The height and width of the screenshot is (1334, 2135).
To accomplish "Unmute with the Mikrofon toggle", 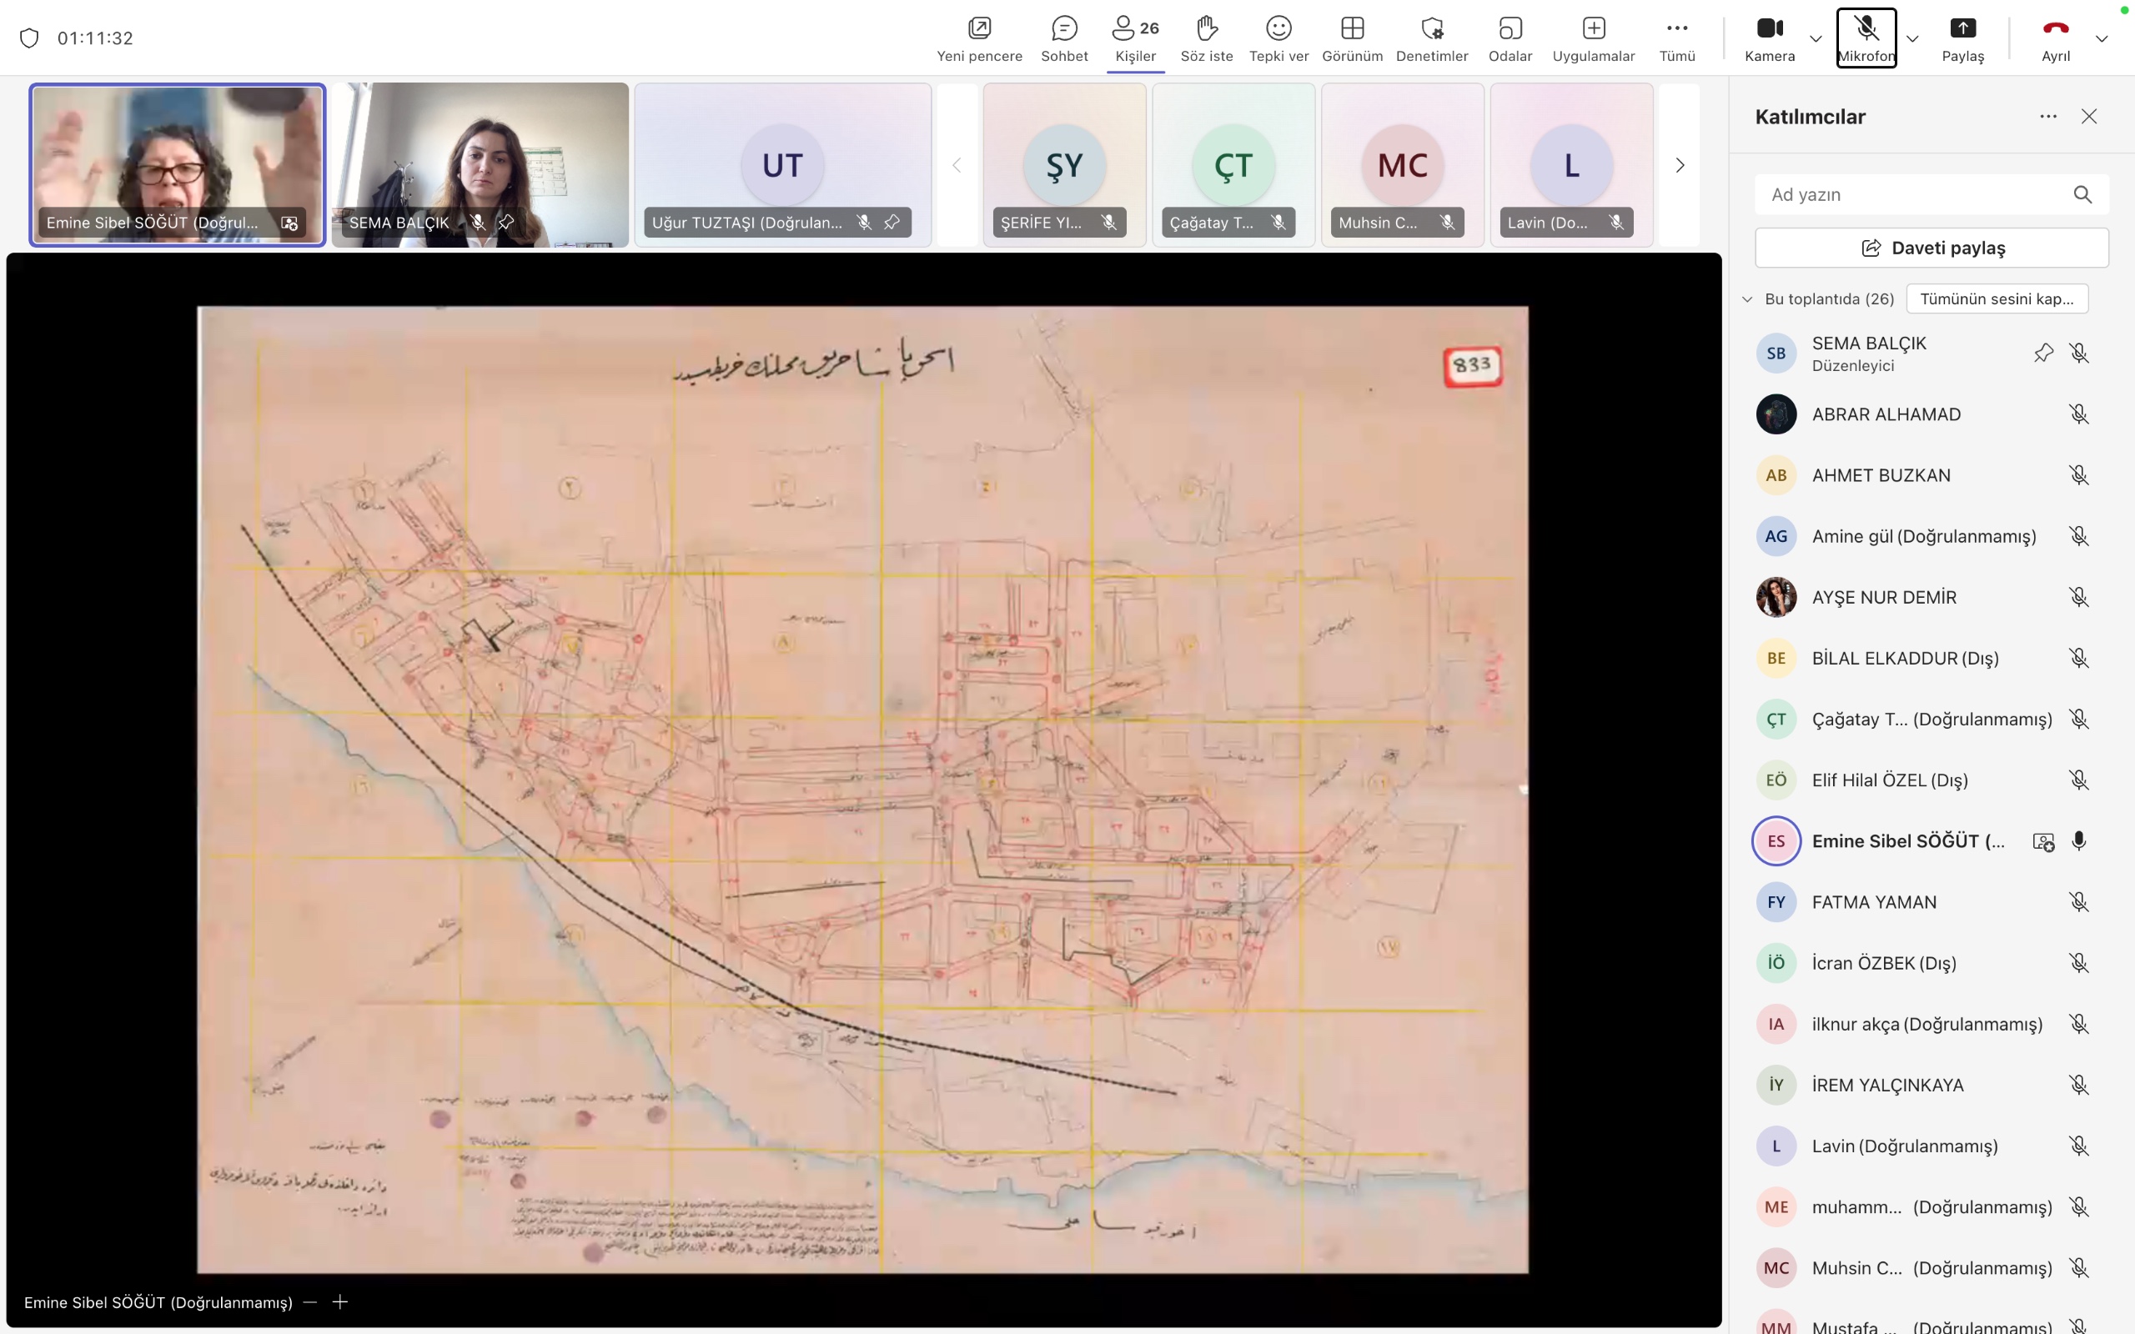I will [x=1866, y=38].
